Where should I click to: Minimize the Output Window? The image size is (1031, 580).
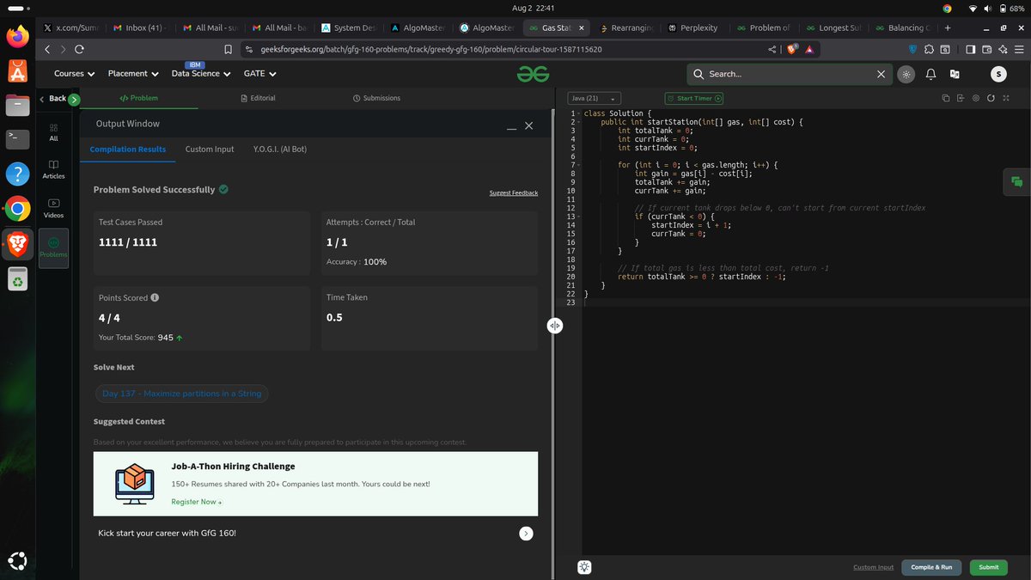pos(511,127)
